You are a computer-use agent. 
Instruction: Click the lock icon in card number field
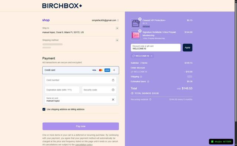113,80
